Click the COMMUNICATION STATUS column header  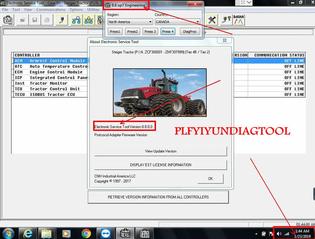[277, 55]
